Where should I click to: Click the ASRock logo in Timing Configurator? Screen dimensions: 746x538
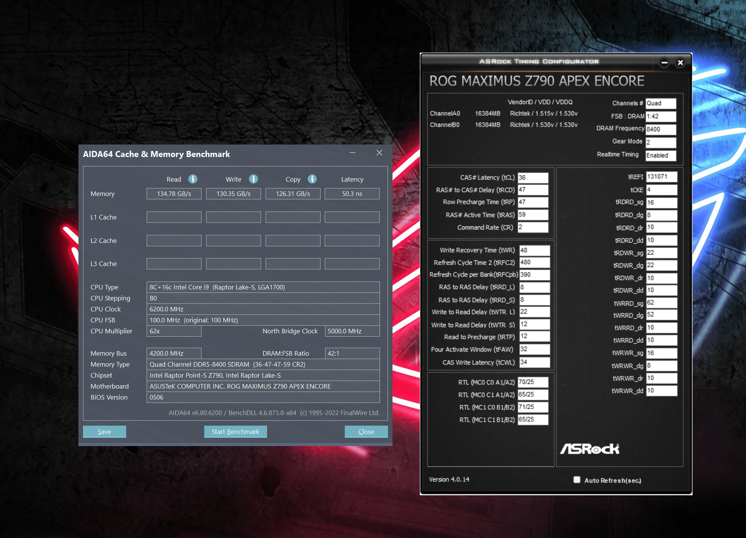[x=590, y=449]
